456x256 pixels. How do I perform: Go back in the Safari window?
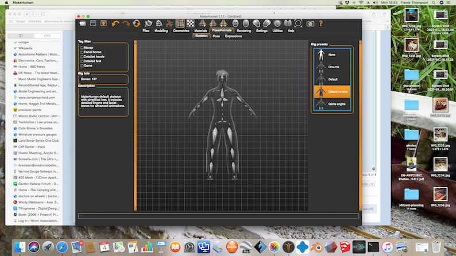(x=27, y=14)
